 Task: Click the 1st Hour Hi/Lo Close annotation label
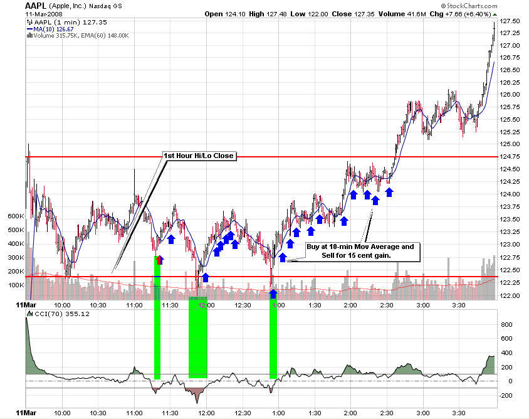199,156
